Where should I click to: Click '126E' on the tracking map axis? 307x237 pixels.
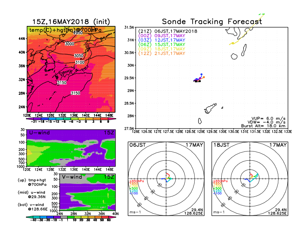click(136, 132)
